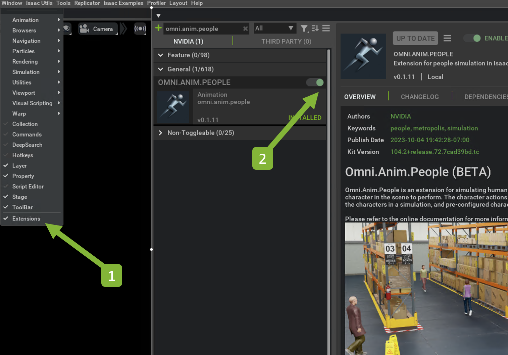Expand the Rendering submenu
Image resolution: width=508 pixels, height=355 pixels.
[x=32, y=62]
